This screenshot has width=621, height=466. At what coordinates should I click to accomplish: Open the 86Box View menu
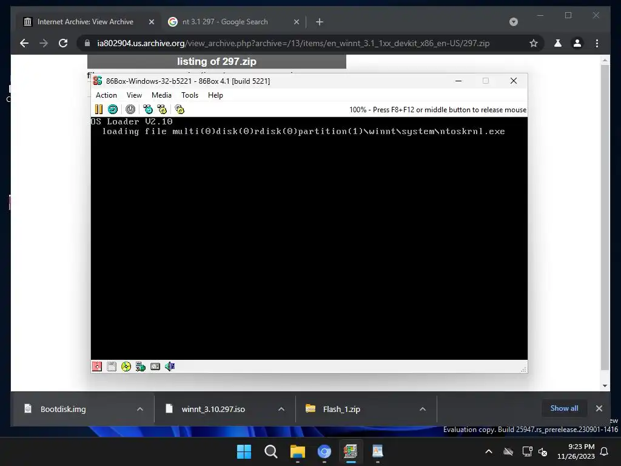tap(134, 95)
